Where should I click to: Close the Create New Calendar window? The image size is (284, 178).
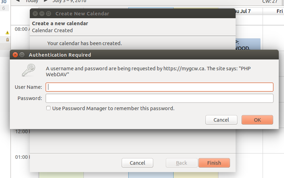(x=35, y=13)
